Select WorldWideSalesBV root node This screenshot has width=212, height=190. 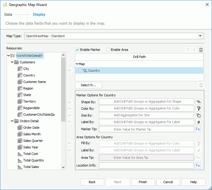pos(29,56)
